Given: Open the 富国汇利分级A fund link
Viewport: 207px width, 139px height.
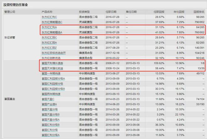Looking at the screenshot, I should (x=50, y=135).
